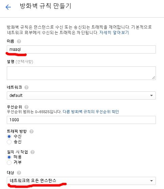Select the 수신 traffic direction radio
This screenshot has height=189, width=164.
(9, 136)
